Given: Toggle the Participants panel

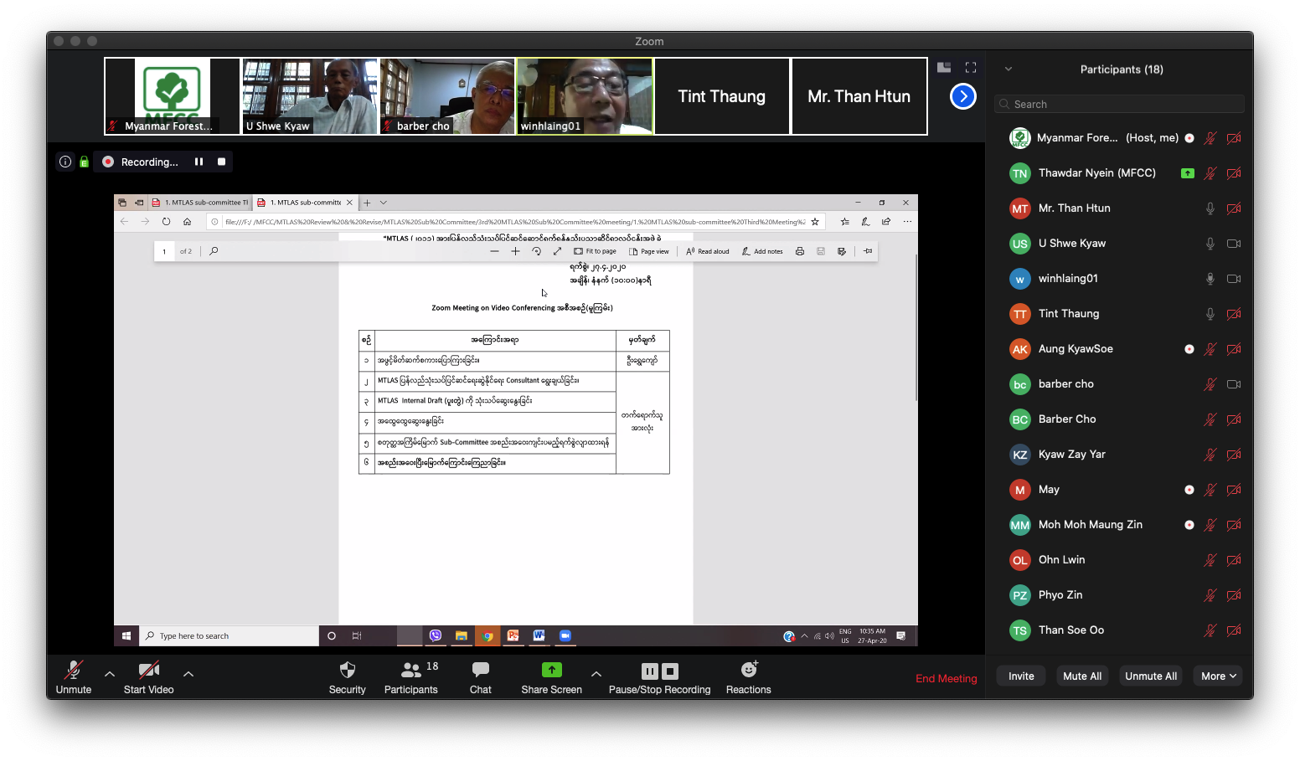Looking at the screenshot, I should [x=410, y=676].
